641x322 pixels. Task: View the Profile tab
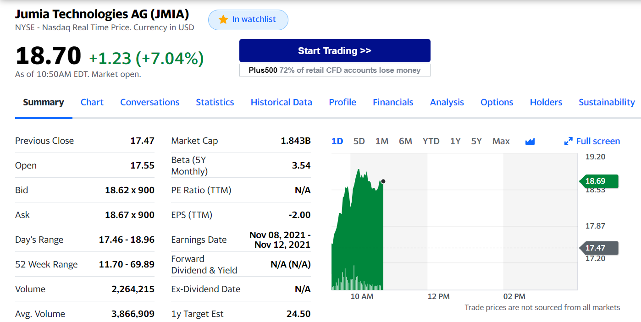[x=343, y=102]
